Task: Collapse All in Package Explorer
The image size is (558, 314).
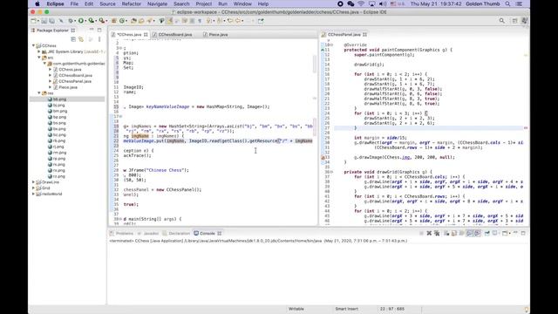Action: (x=73, y=39)
